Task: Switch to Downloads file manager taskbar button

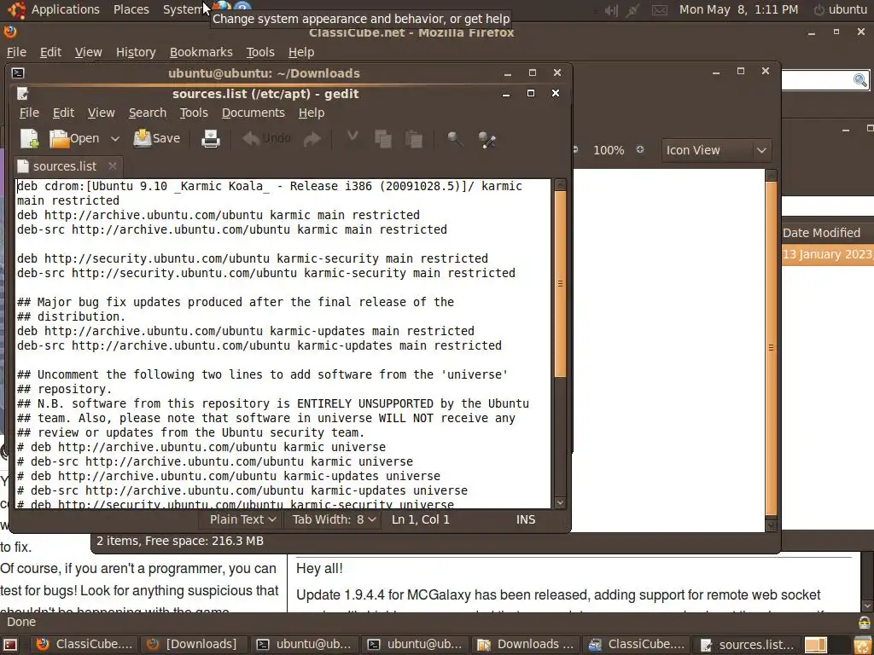Action: pyautogui.click(x=526, y=645)
